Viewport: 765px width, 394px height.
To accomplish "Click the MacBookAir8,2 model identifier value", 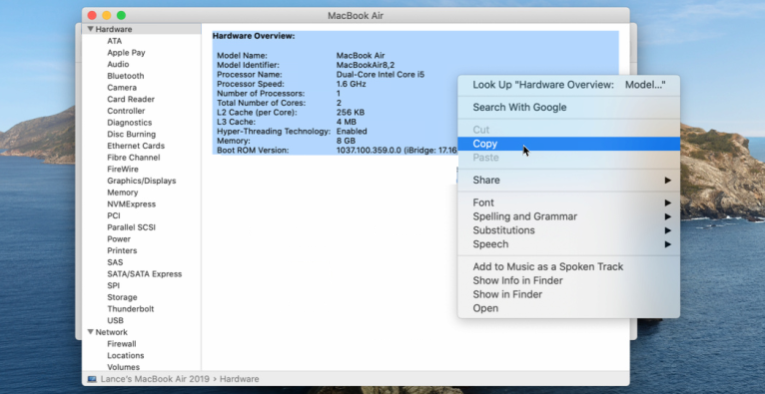I will coord(366,65).
